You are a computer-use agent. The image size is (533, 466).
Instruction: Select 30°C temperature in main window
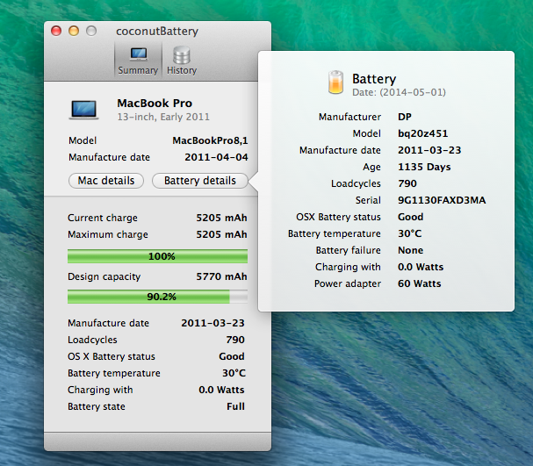(234, 373)
